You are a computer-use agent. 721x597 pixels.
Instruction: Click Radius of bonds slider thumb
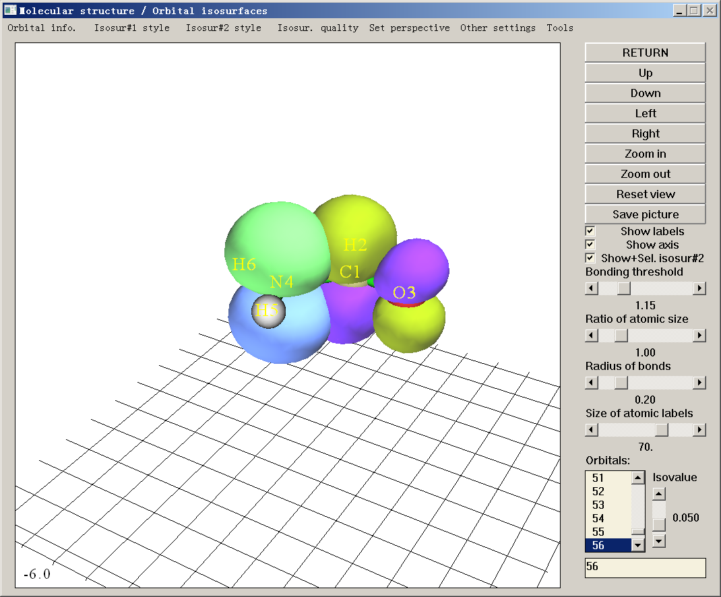point(621,383)
